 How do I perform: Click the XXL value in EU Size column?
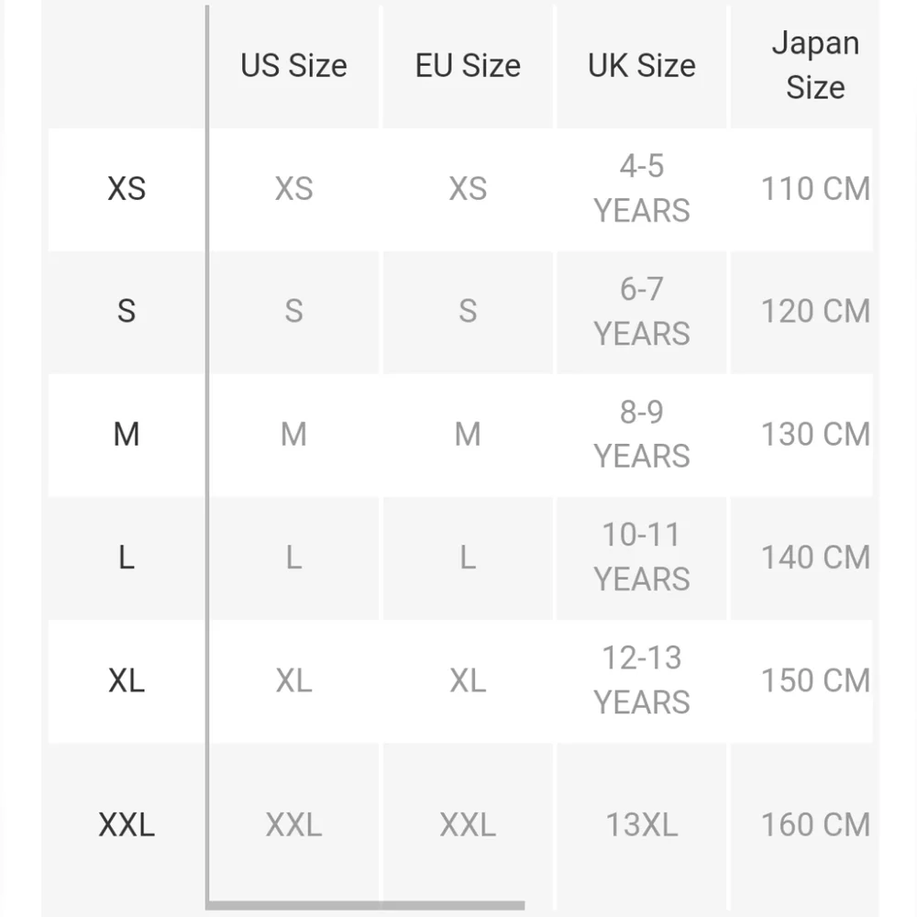click(x=468, y=824)
